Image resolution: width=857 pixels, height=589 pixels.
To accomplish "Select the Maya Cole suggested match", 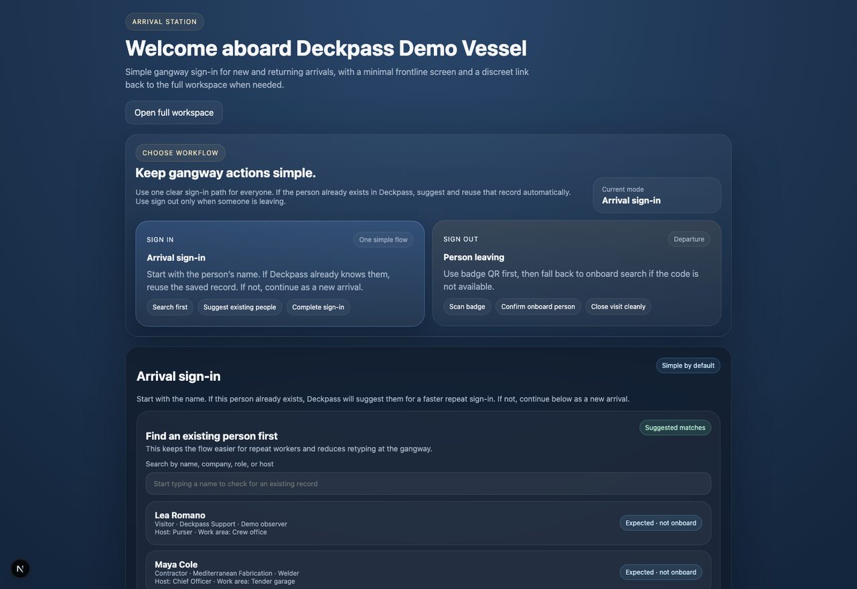I will (x=428, y=570).
